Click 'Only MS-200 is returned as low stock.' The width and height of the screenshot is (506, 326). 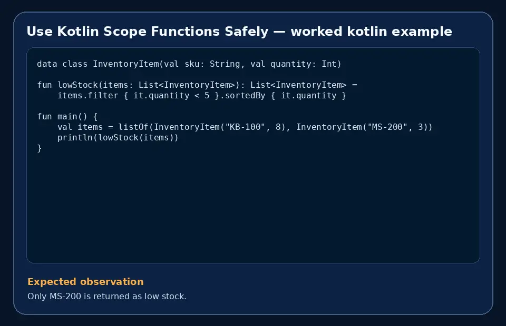point(107,296)
